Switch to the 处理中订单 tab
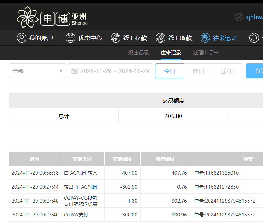The height and width of the screenshot is (222, 263). [x=206, y=52]
